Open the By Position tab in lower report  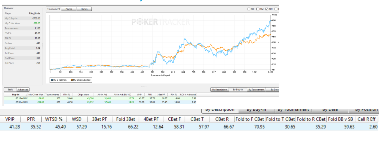[366, 110]
